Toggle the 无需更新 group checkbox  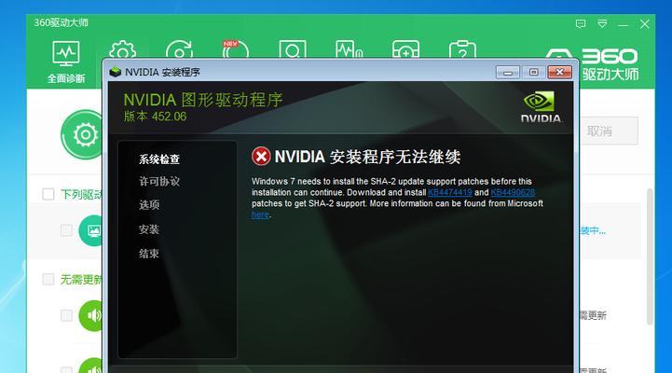pyautogui.click(x=48, y=279)
